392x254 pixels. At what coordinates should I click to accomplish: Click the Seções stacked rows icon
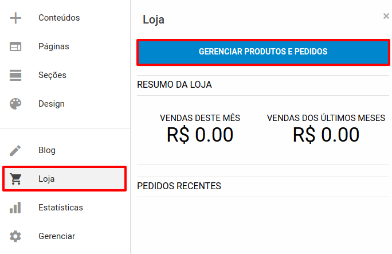pos(15,75)
